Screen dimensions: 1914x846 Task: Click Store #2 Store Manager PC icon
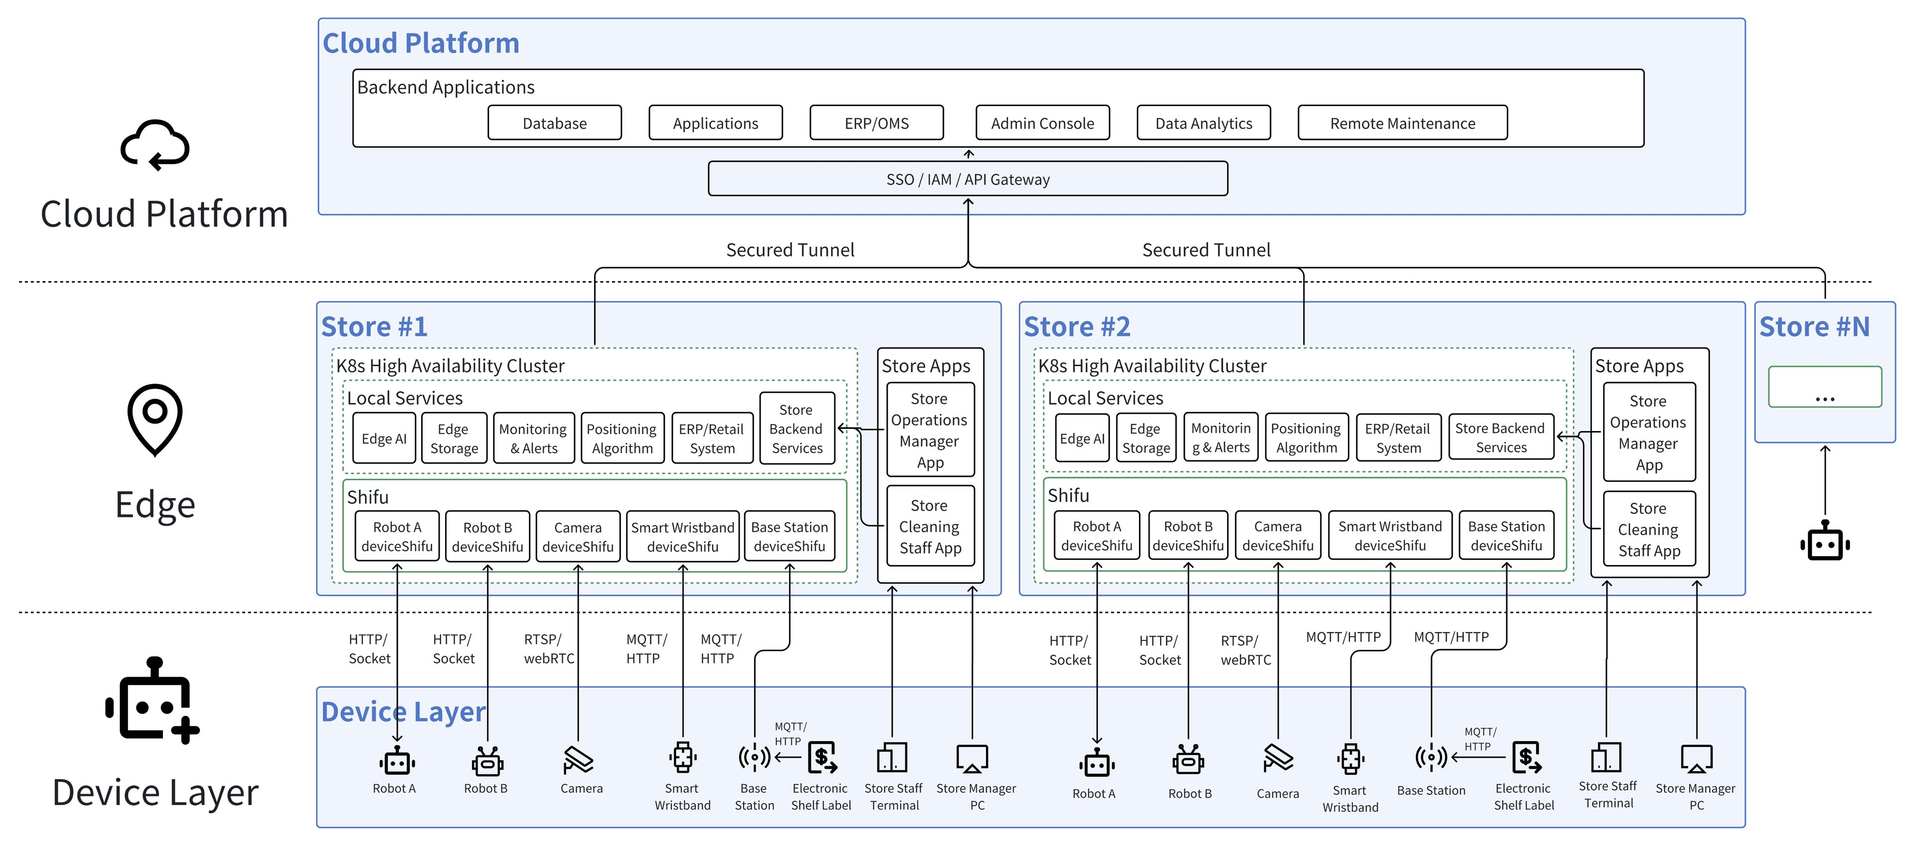pyautogui.click(x=1696, y=759)
